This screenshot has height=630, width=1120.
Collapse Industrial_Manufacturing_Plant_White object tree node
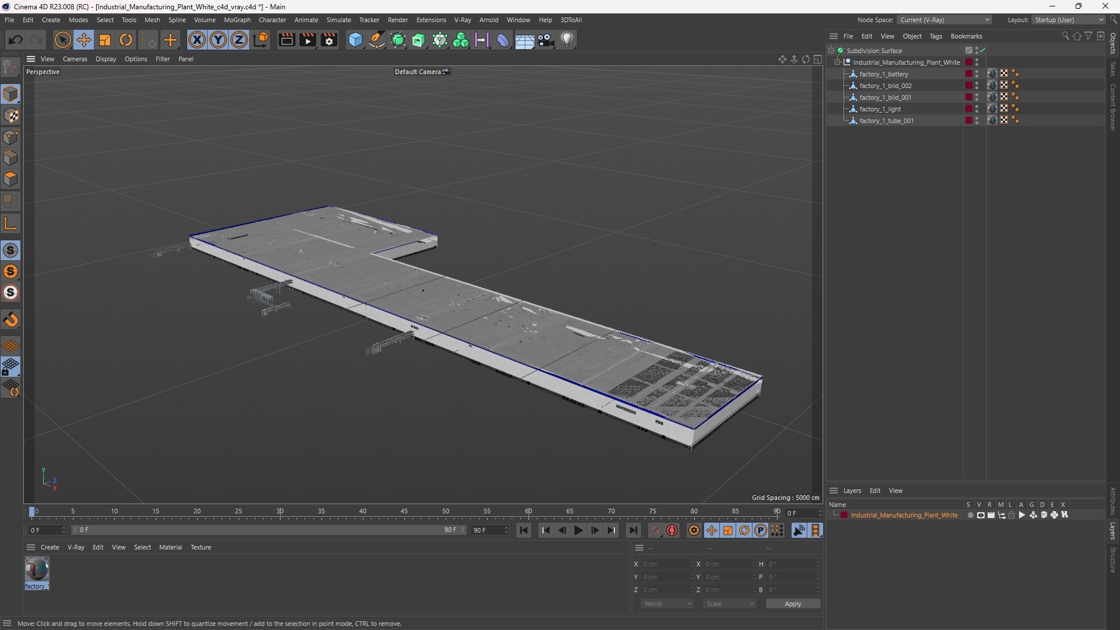pos(838,62)
